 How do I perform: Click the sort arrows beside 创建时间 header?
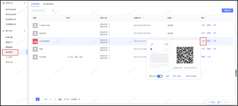142,18
